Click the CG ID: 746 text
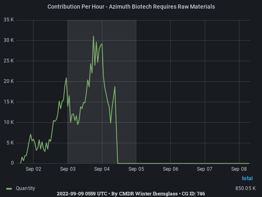The height and width of the screenshot is (197, 262). pyautogui.click(x=193, y=194)
